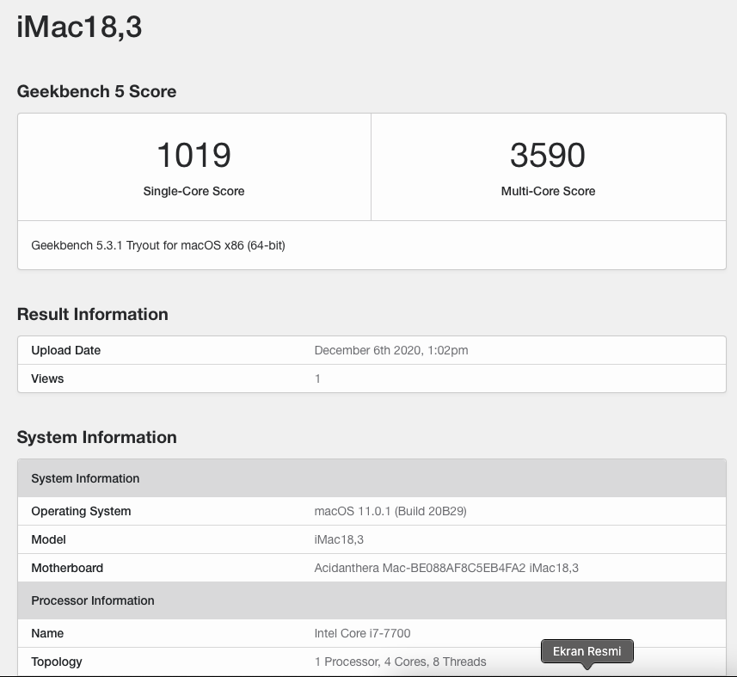This screenshot has width=737, height=677.
Task: Select the Single-Core Score label
Action: 193,191
